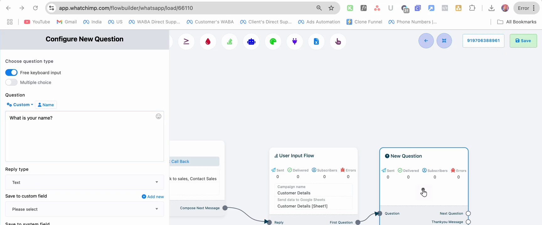Open the India bookmark
This screenshot has height=225, width=542.
click(92, 22)
